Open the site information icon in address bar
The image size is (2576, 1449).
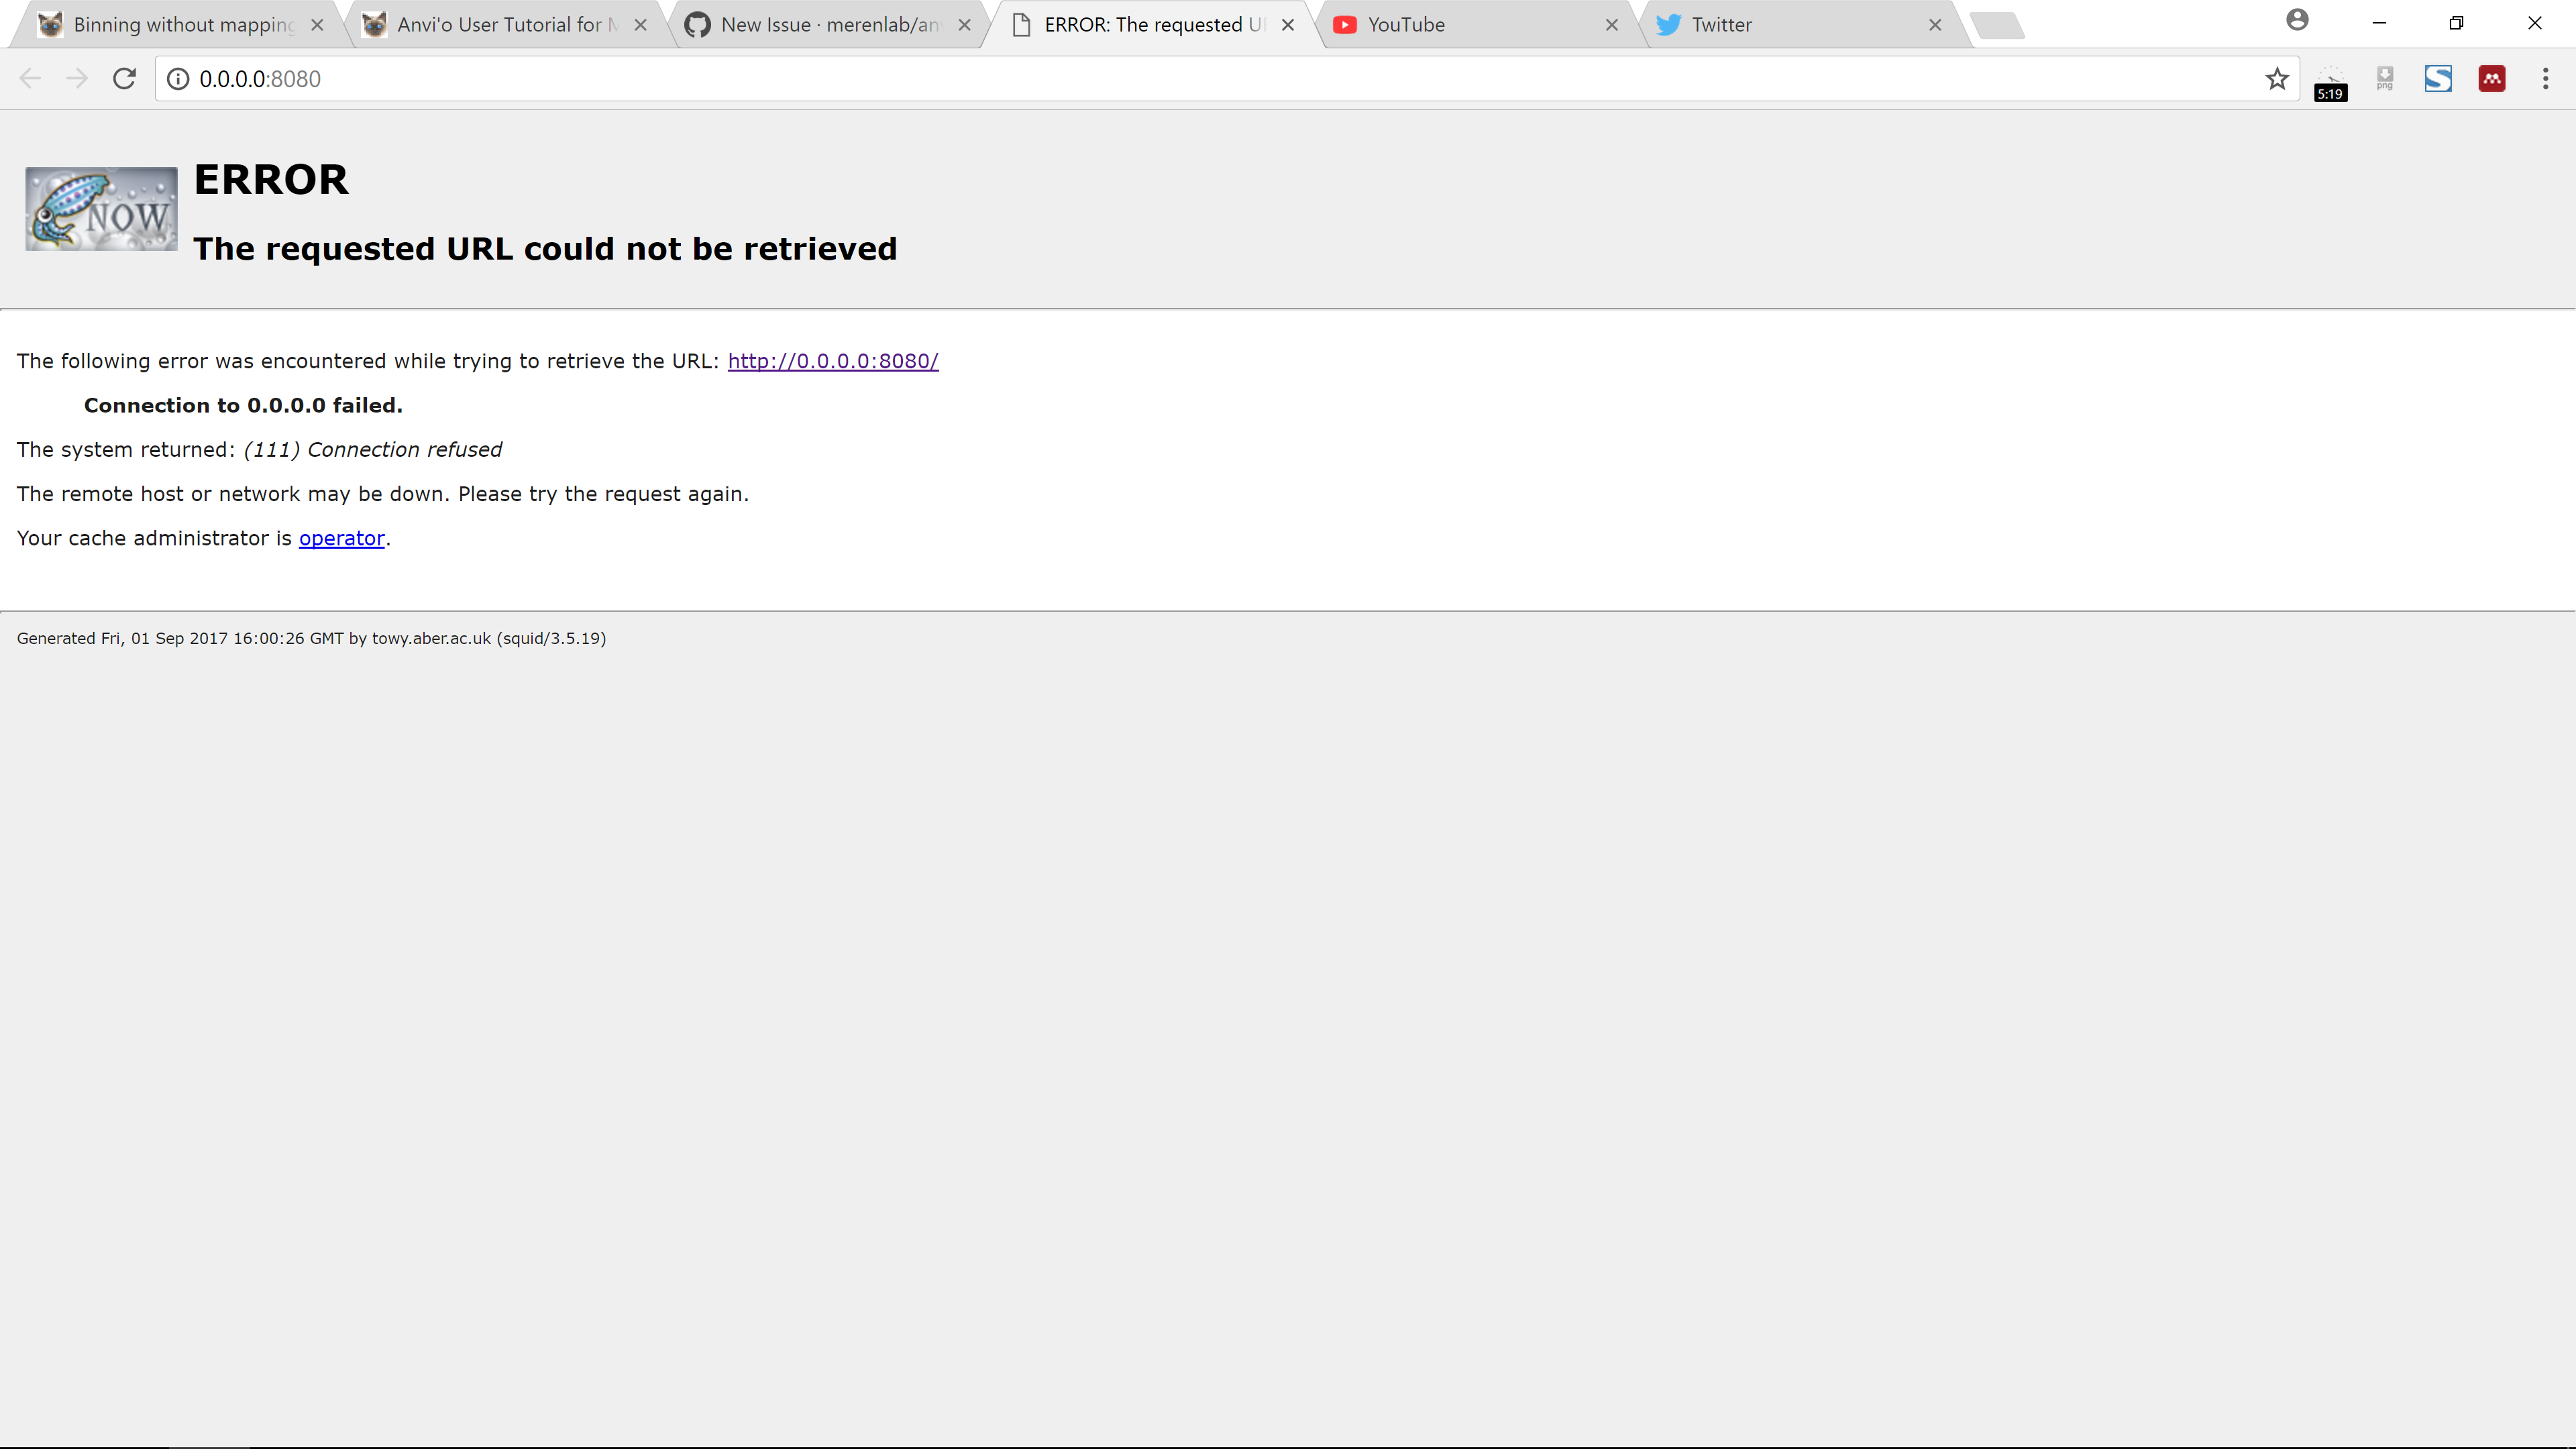[x=178, y=79]
